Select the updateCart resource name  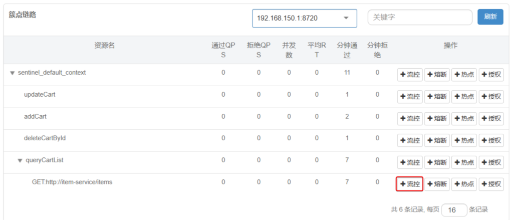40,94
